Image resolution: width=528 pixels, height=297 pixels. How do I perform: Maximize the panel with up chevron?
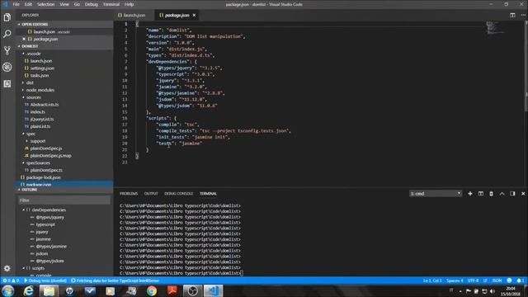point(502,194)
